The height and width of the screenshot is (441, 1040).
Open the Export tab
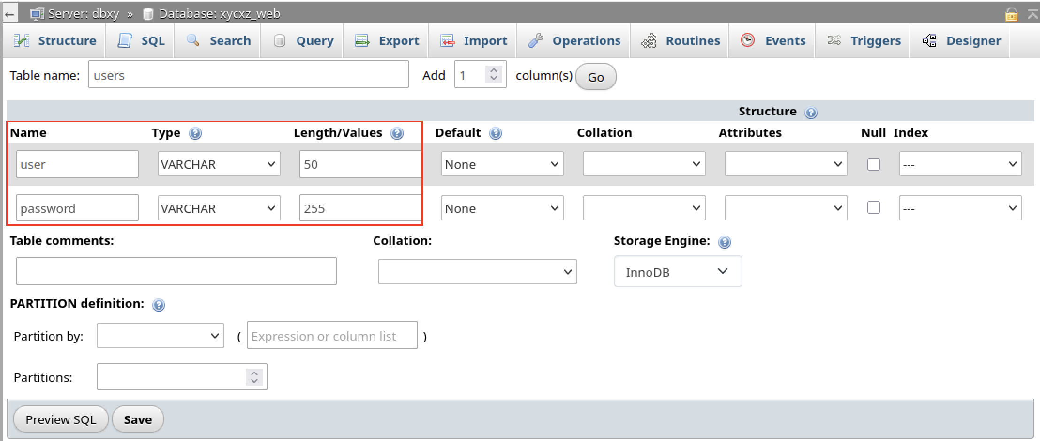387,41
